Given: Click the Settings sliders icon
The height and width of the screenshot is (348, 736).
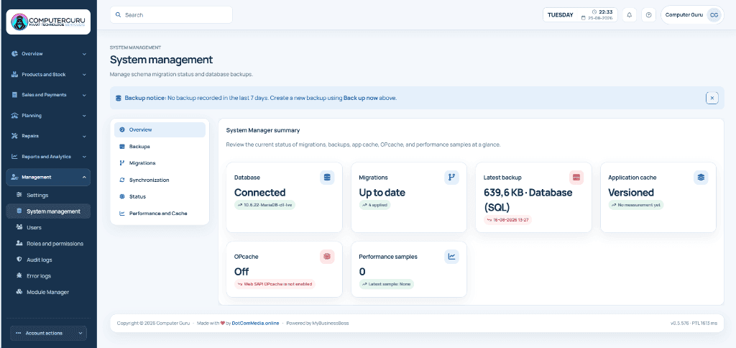Looking at the screenshot, I should (x=19, y=195).
